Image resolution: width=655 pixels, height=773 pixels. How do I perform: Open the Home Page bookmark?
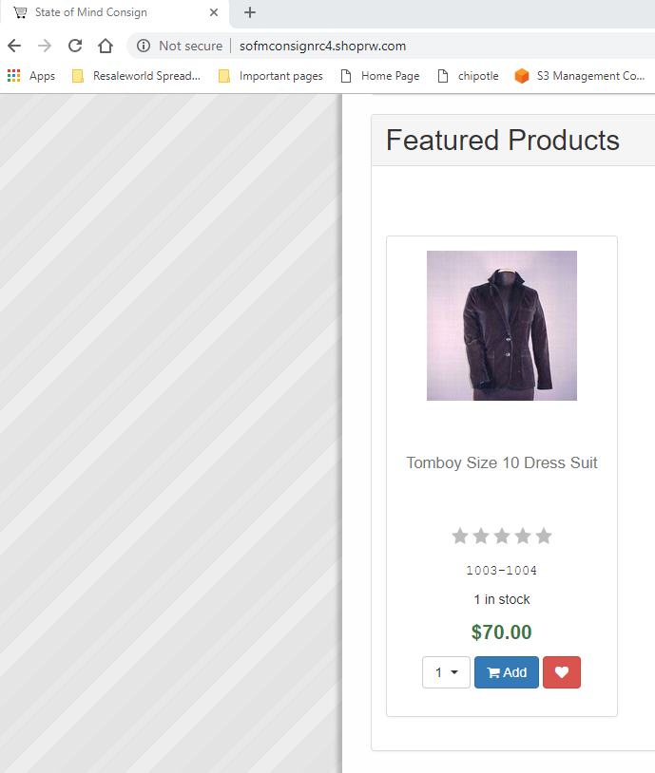pos(380,76)
